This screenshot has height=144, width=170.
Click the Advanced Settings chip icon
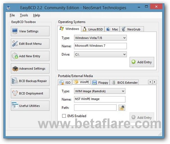pos(15,68)
